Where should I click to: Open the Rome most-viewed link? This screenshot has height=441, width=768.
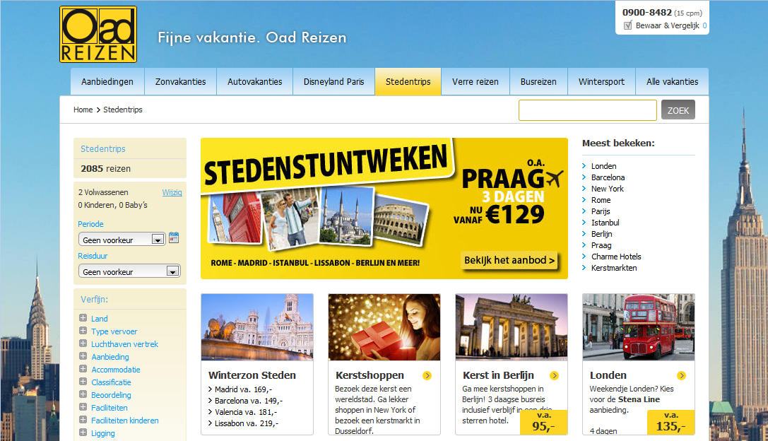pyautogui.click(x=601, y=200)
